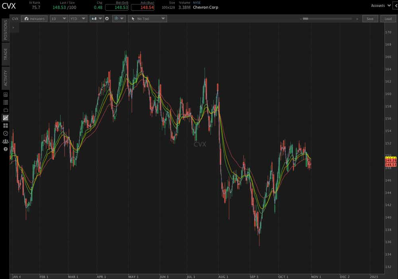Open the quote detail sidebar icon
Image resolution: width=398 pixels, height=279 pixels.
point(6,94)
